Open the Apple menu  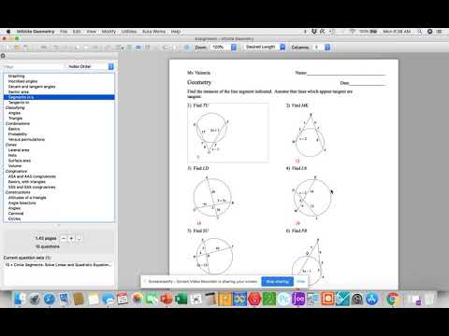click(x=8, y=32)
